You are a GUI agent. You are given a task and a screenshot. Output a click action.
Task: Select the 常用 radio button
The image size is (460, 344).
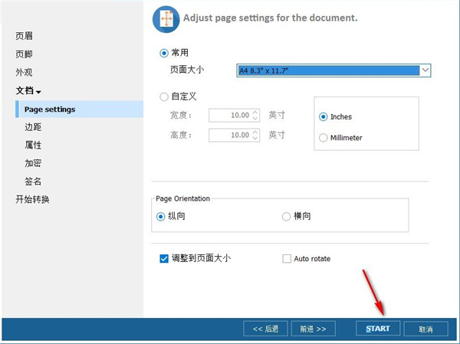tap(164, 53)
